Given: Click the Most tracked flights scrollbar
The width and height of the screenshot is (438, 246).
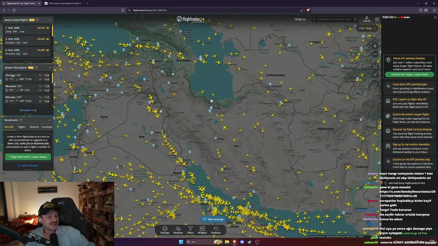Looking at the screenshot, I should click(52, 31).
